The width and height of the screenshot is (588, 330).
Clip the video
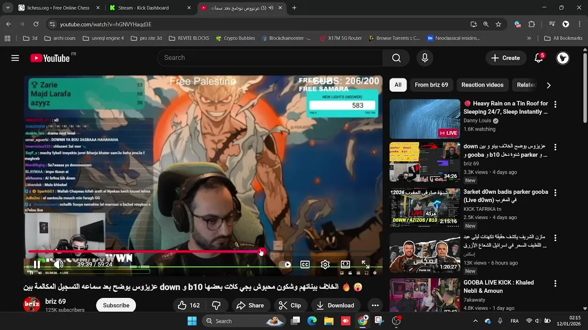point(290,305)
